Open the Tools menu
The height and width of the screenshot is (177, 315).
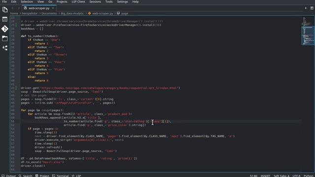click(x=109, y=2)
